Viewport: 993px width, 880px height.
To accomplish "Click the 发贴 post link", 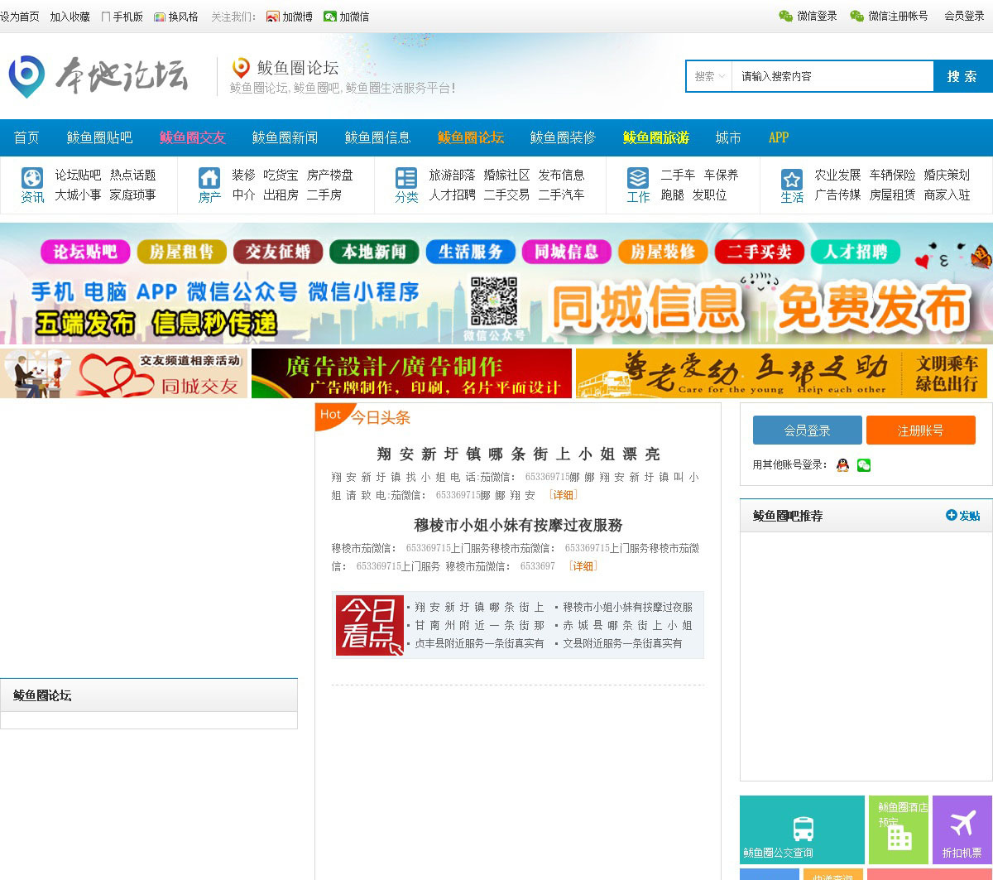I will (963, 516).
